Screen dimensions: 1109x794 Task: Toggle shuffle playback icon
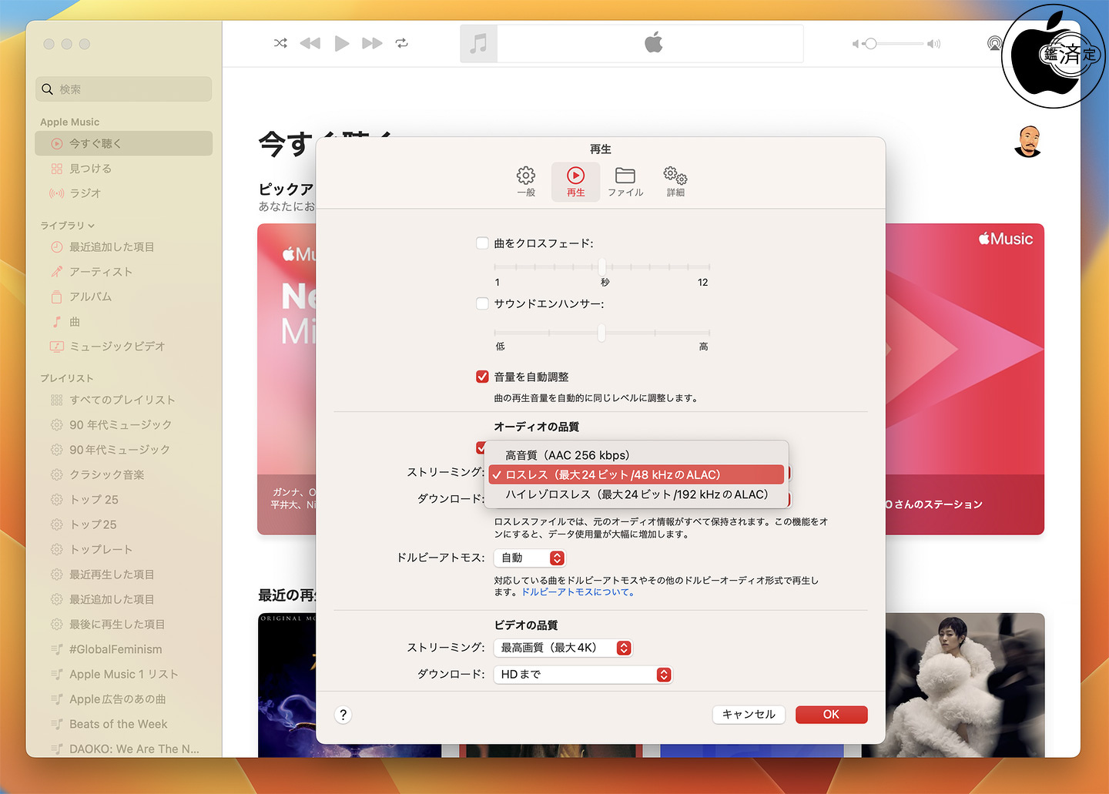point(280,43)
